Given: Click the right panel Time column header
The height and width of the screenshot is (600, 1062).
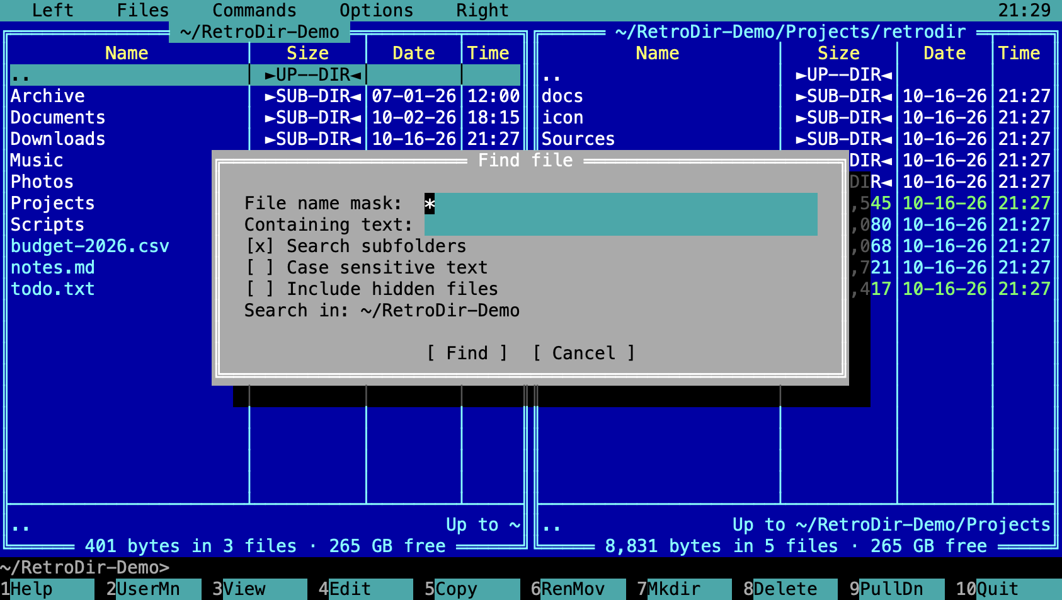Looking at the screenshot, I should (1019, 53).
